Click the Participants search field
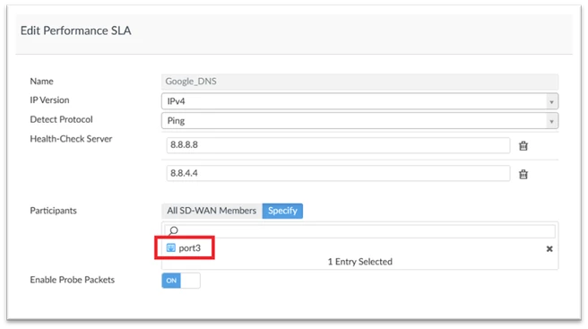This screenshot has width=588, height=329. point(360,230)
